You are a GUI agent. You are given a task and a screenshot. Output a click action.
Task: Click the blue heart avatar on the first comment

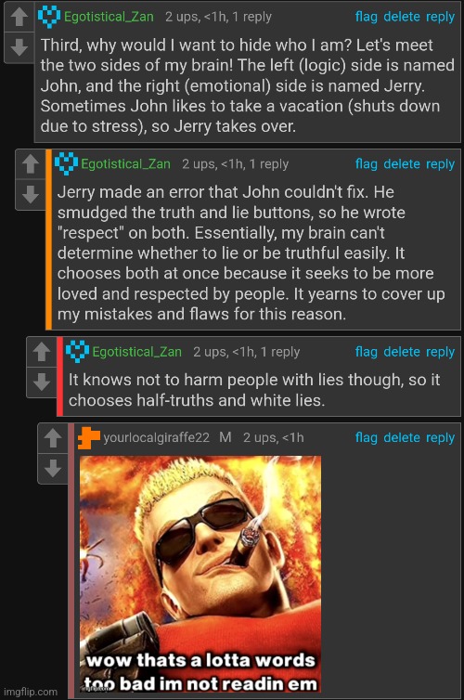pos(49,17)
